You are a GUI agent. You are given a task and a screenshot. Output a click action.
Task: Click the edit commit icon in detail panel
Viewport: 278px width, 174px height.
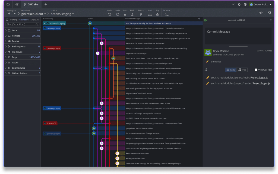(x=206, y=20)
